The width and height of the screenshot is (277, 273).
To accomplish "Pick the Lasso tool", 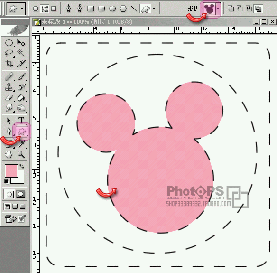I will pyautogui.click(x=9, y=53).
